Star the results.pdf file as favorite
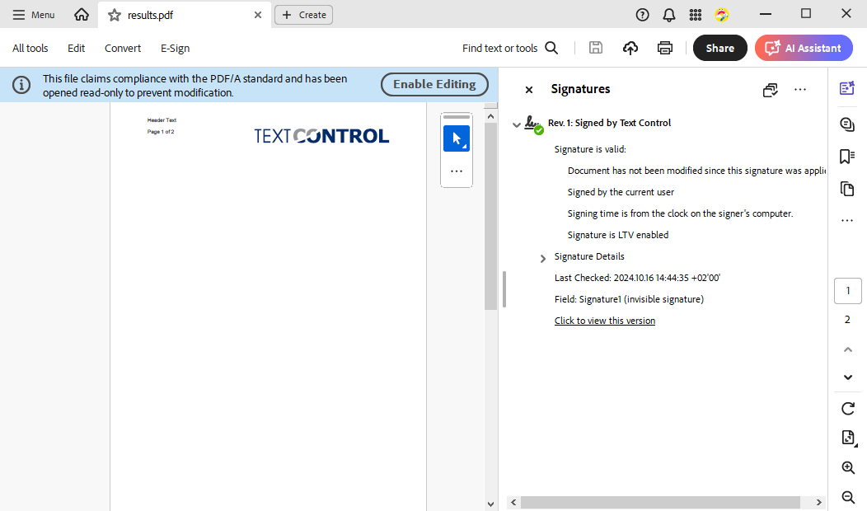This screenshot has height=511, width=867. pos(115,15)
